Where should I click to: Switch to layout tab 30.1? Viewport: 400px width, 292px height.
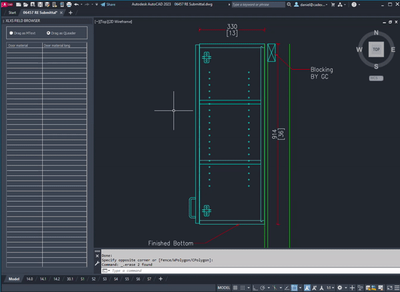click(70, 279)
